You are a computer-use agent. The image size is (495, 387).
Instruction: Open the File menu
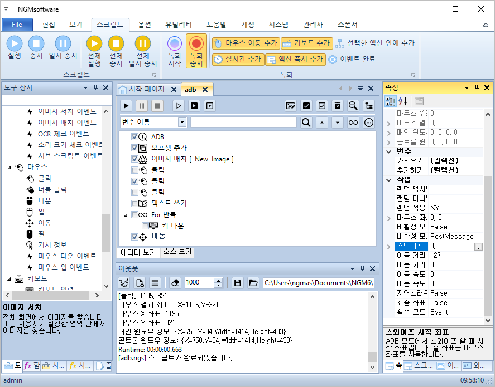click(x=17, y=25)
